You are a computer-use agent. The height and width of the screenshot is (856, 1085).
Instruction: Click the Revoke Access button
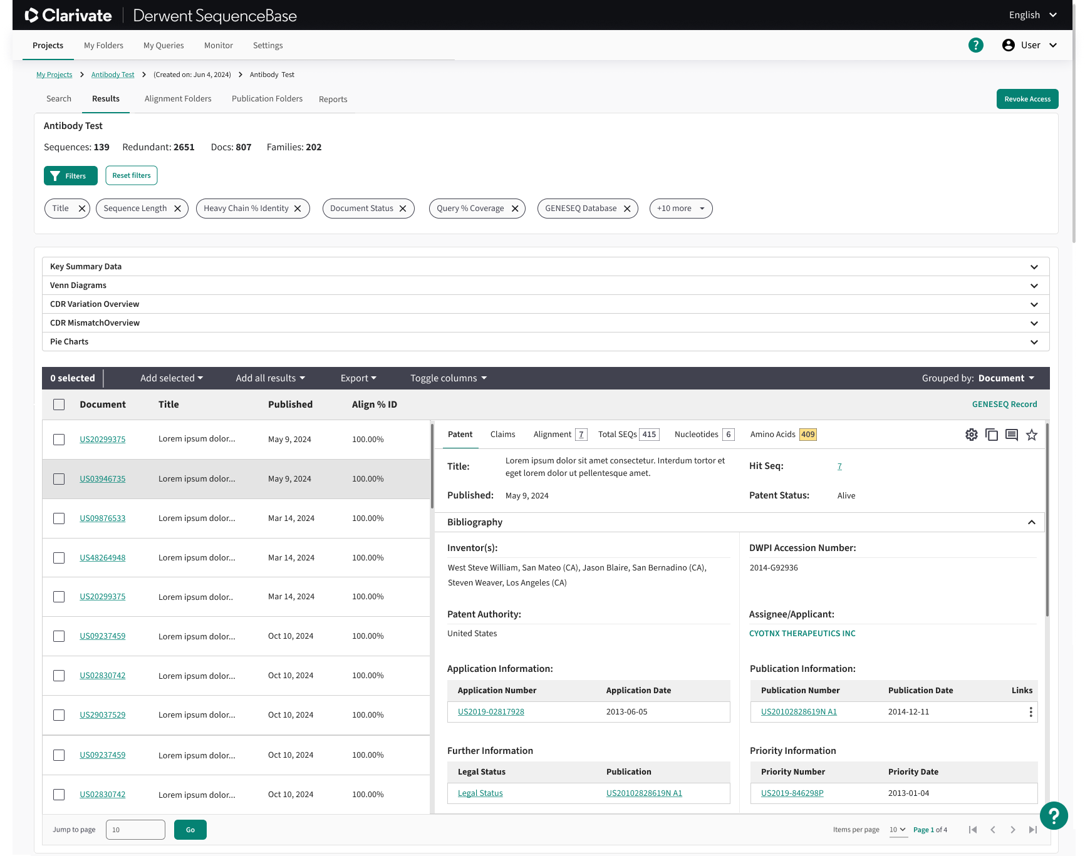1027,99
